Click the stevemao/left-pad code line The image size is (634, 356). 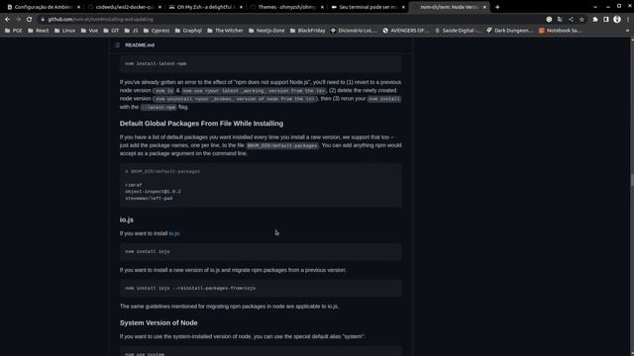149,198
